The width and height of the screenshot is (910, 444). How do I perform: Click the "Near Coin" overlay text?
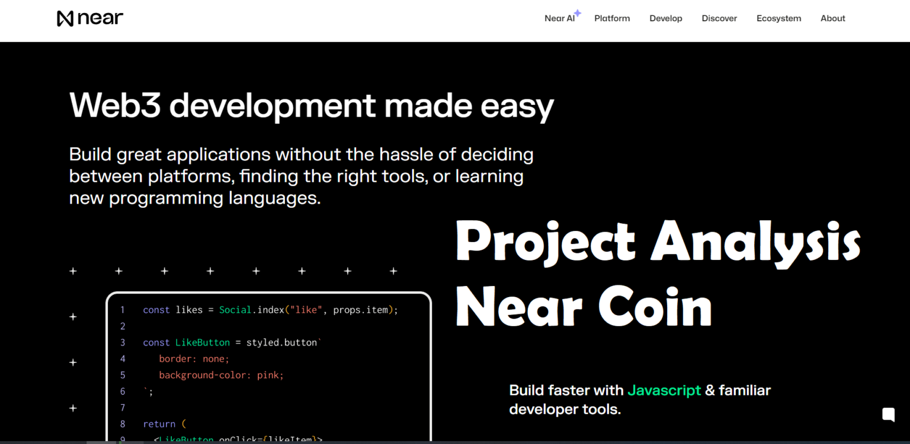pyautogui.click(x=584, y=308)
